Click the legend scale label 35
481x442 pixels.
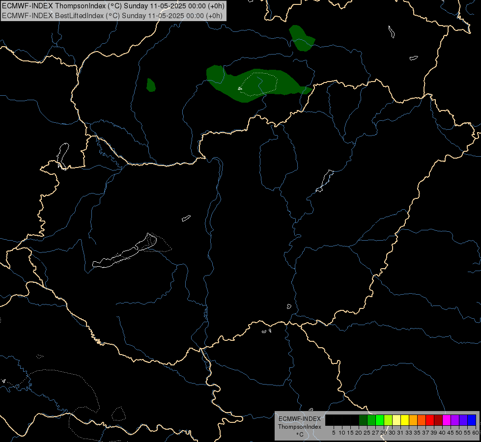pos(417,433)
